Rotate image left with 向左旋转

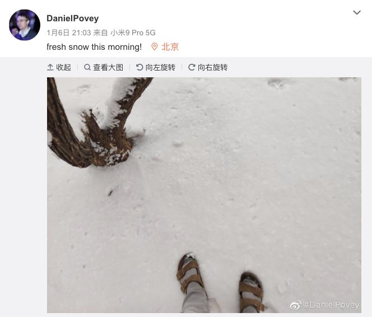pyautogui.click(x=160, y=67)
